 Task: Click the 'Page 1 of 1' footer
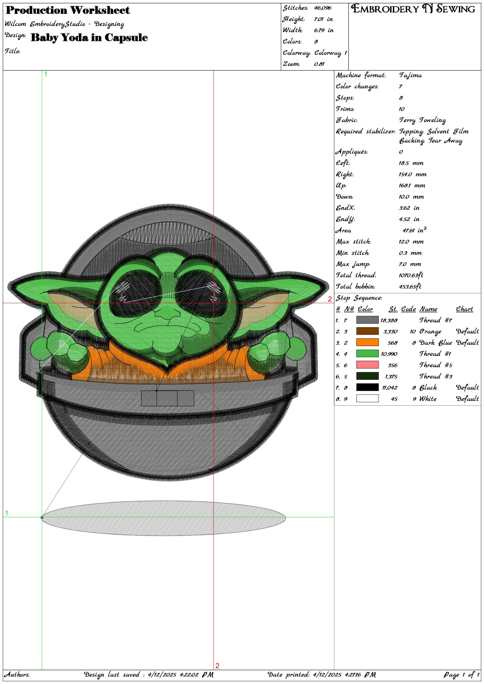[462, 674]
